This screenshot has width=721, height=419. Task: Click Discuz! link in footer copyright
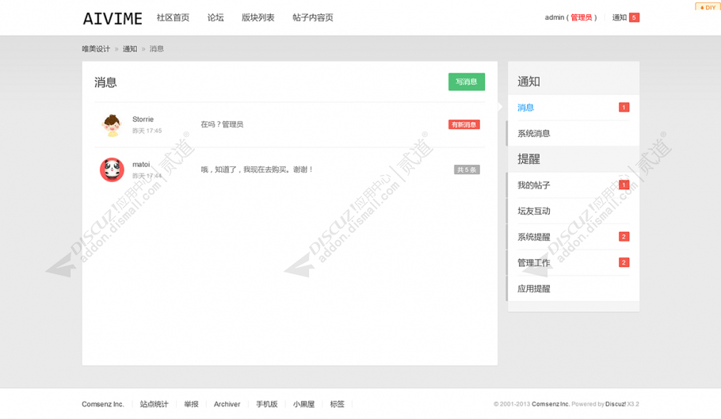pyautogui.click(x=616, y=404)
